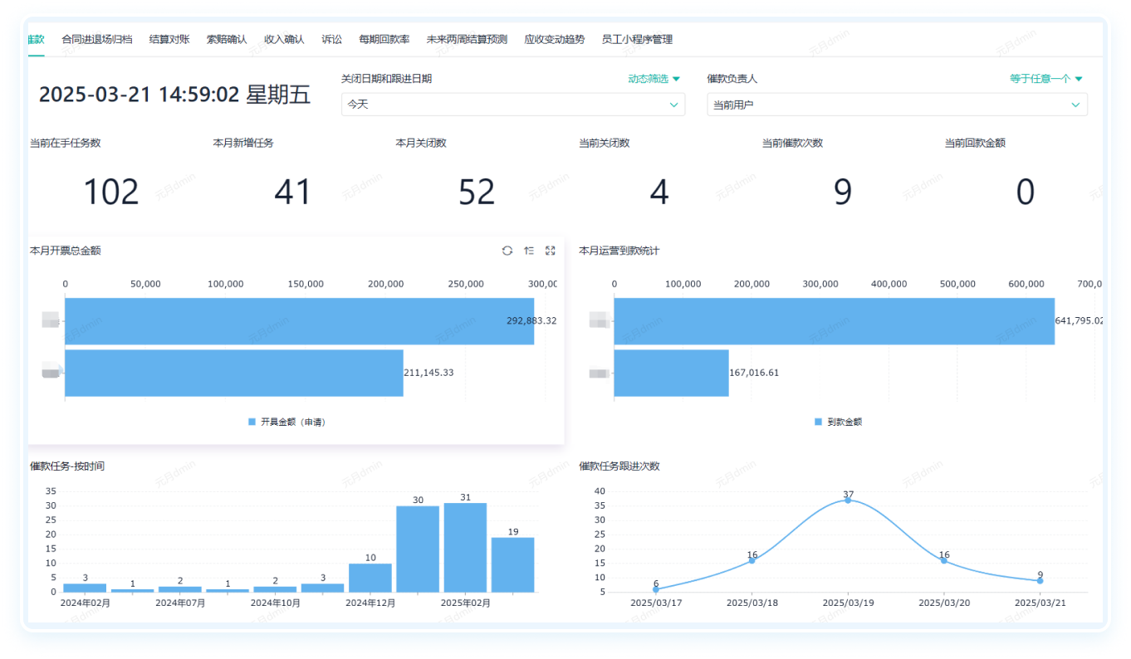This screenshot has width=1131, height=659.
Task: Expand 本月开票总金额 chart to fullscreen
Action: pos(551,251)
